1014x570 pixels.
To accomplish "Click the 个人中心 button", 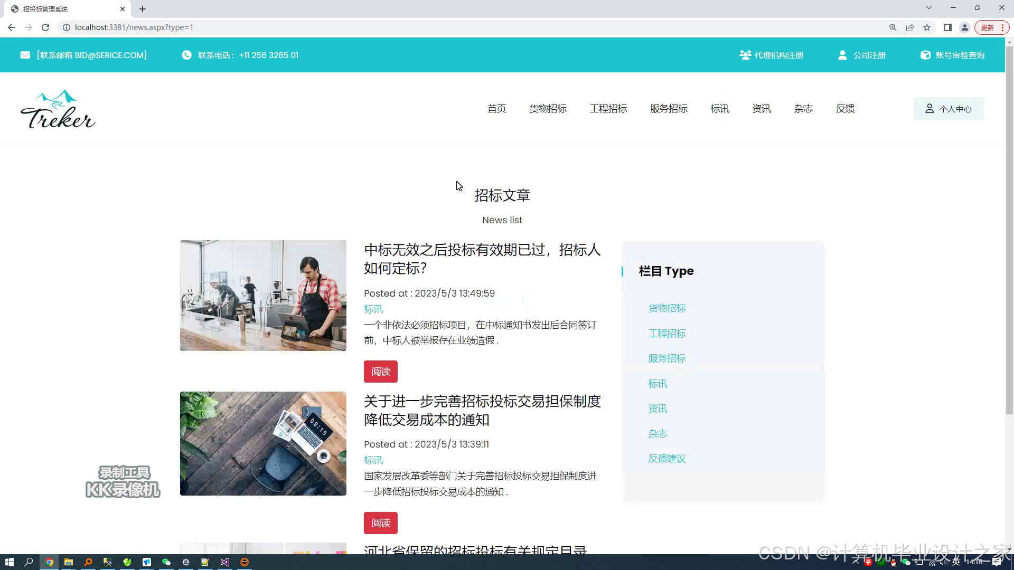I will tap(949, 109).
